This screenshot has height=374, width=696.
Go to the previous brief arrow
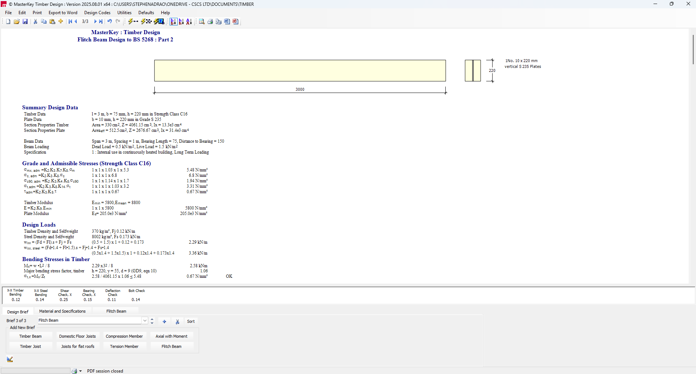click(76, 22)
